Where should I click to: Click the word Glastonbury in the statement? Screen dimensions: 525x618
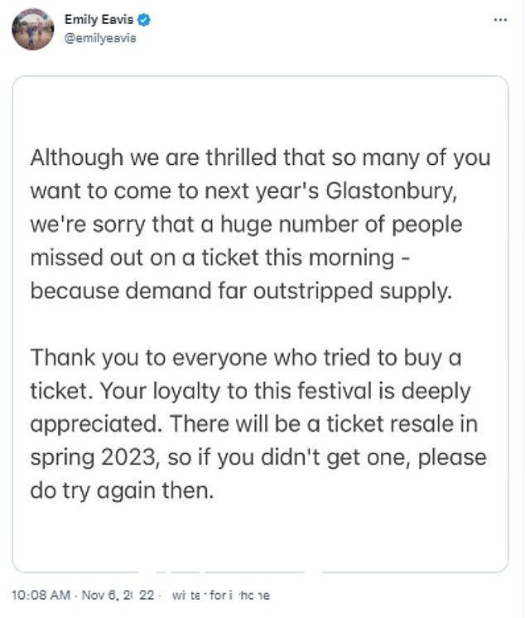391,191
